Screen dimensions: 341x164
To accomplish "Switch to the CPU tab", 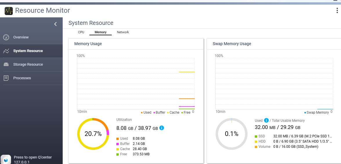I will click(81, 32).
